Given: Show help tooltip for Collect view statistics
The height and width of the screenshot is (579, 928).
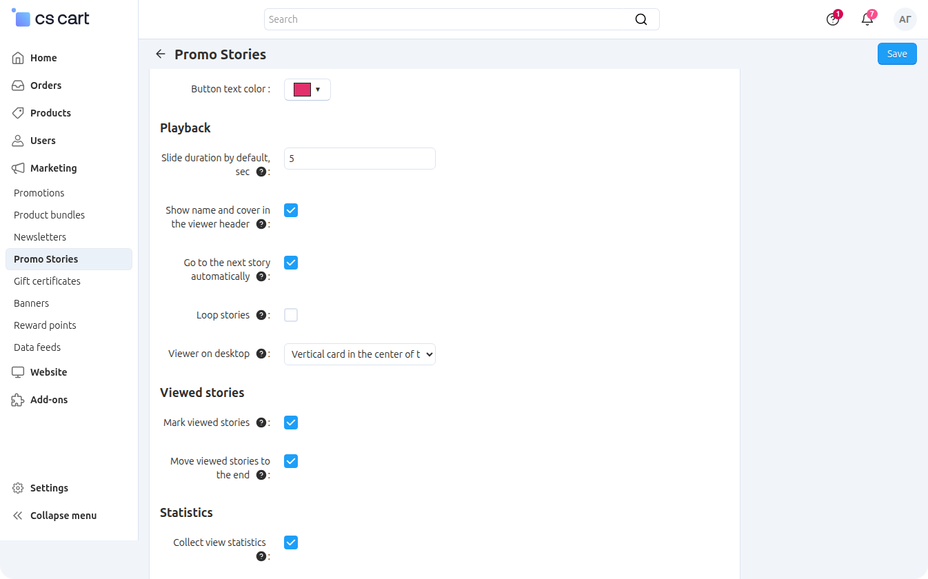Looking at the screenshot, I should pyautogui.click(x=261, y=556).
